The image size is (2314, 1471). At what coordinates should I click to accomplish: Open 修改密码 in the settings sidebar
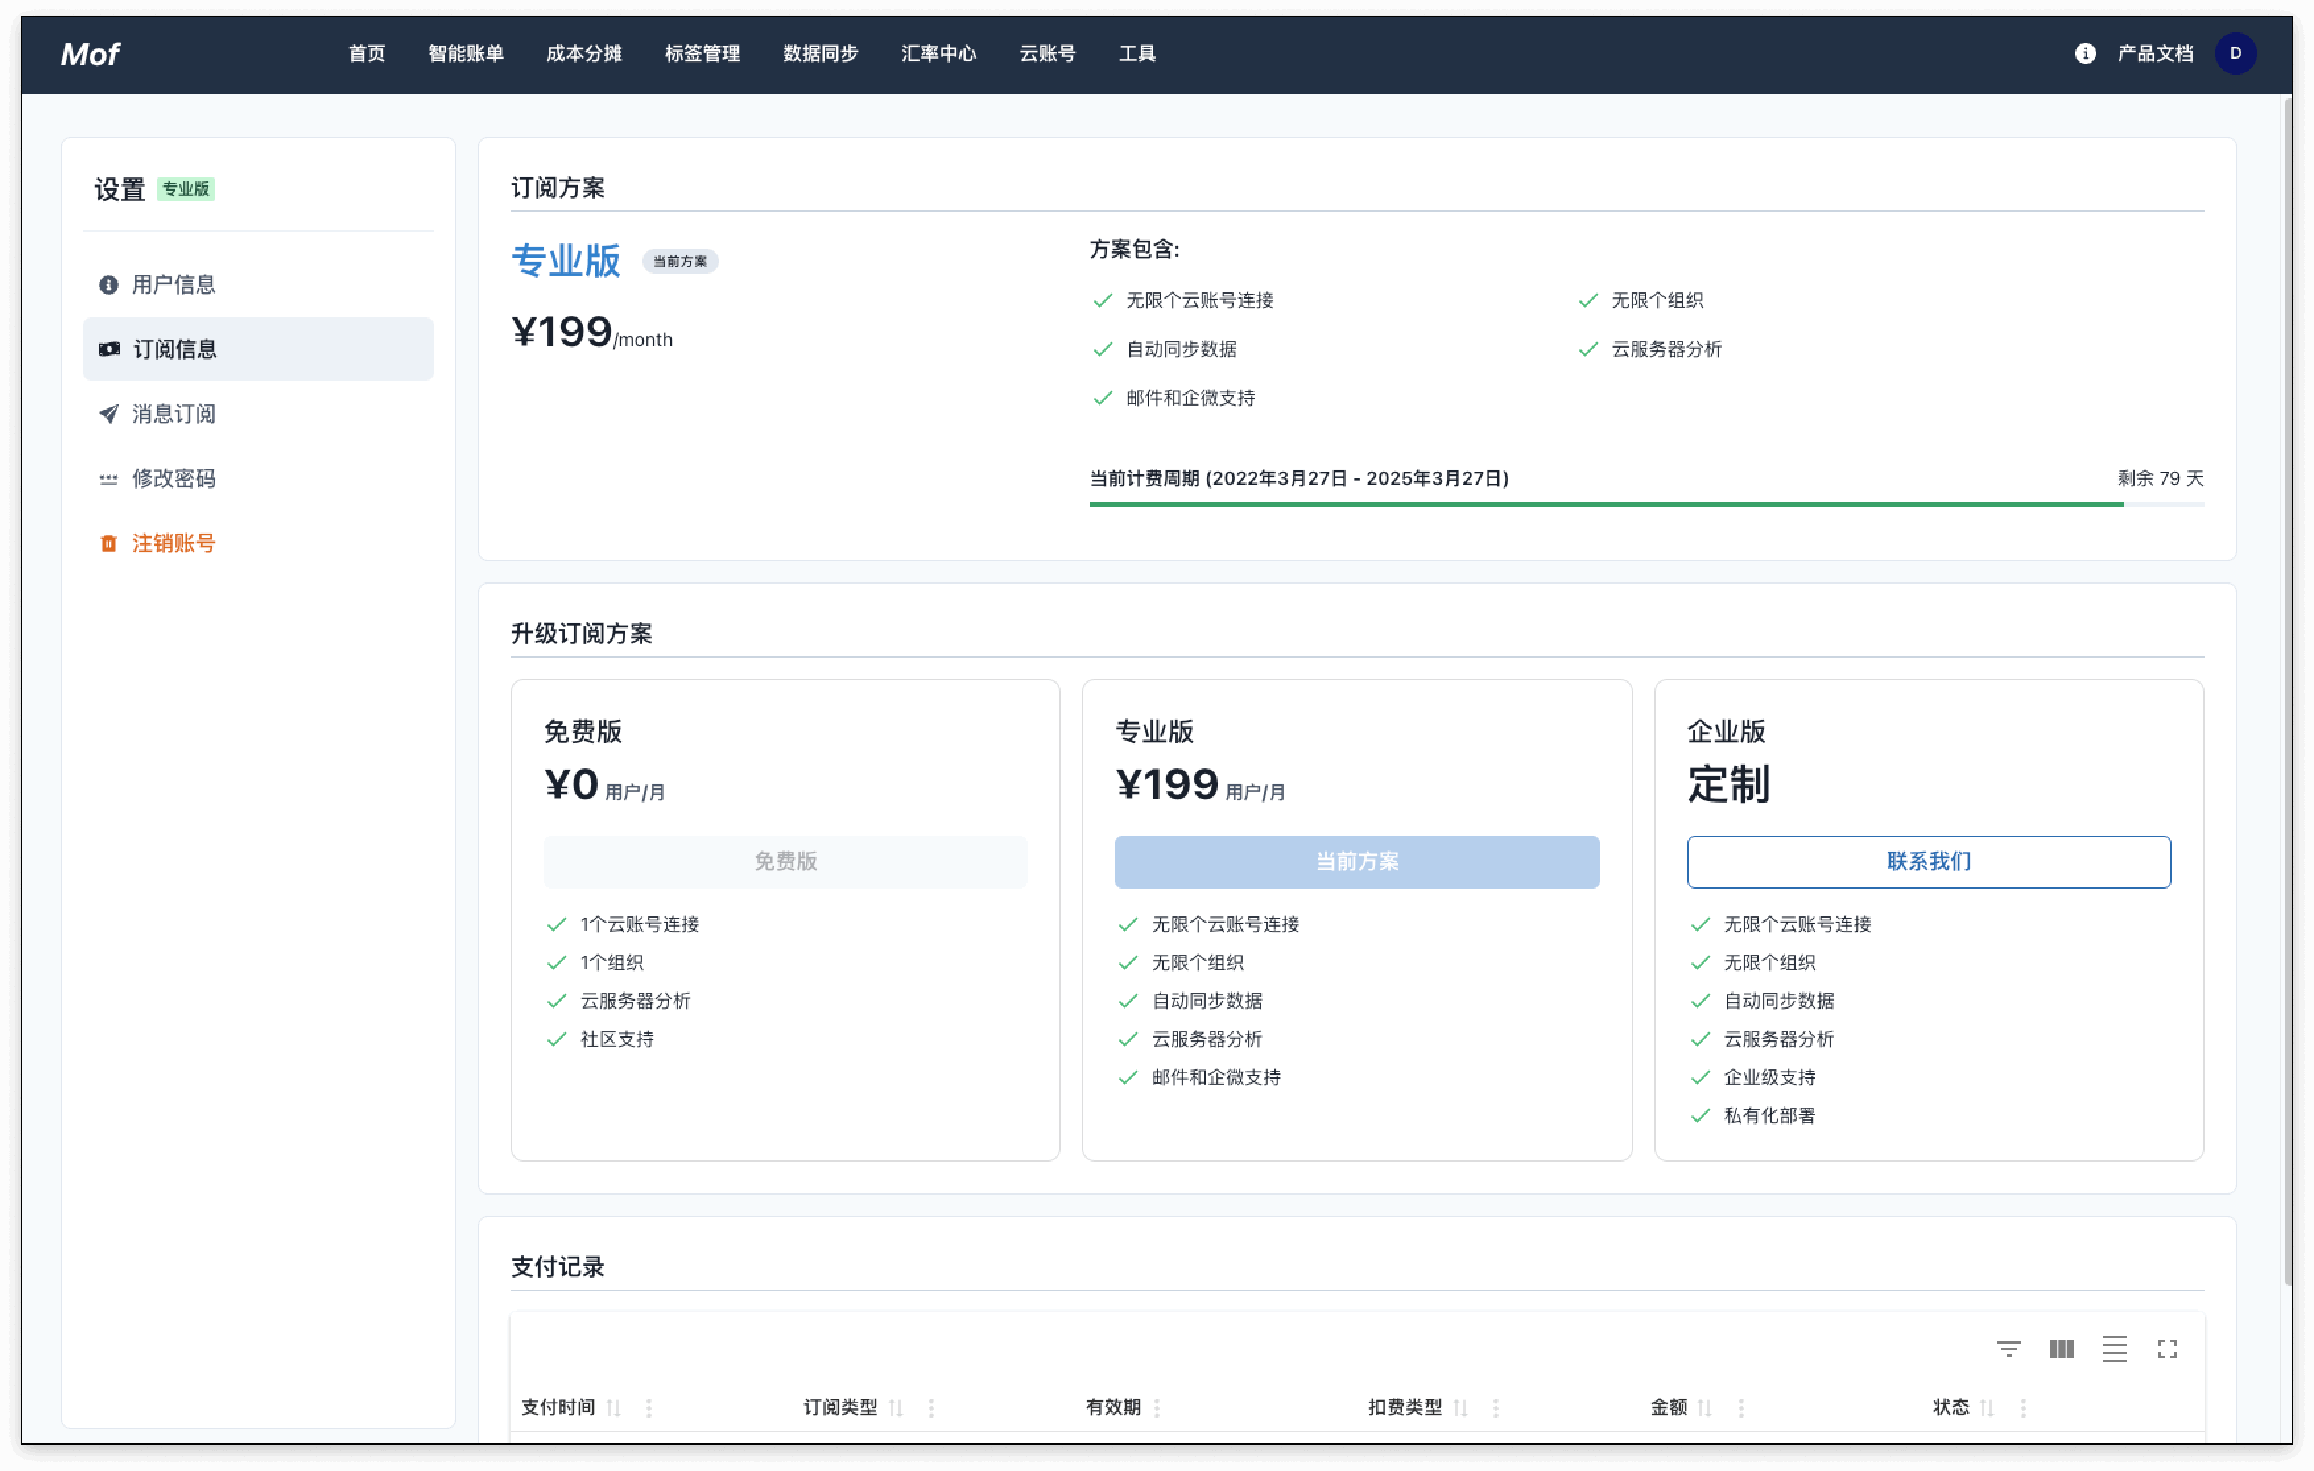coord(173,478)
